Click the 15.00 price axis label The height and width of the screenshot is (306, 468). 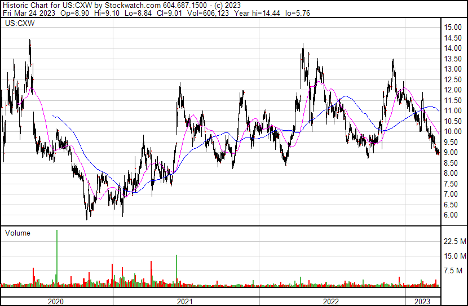coord(453,28)
